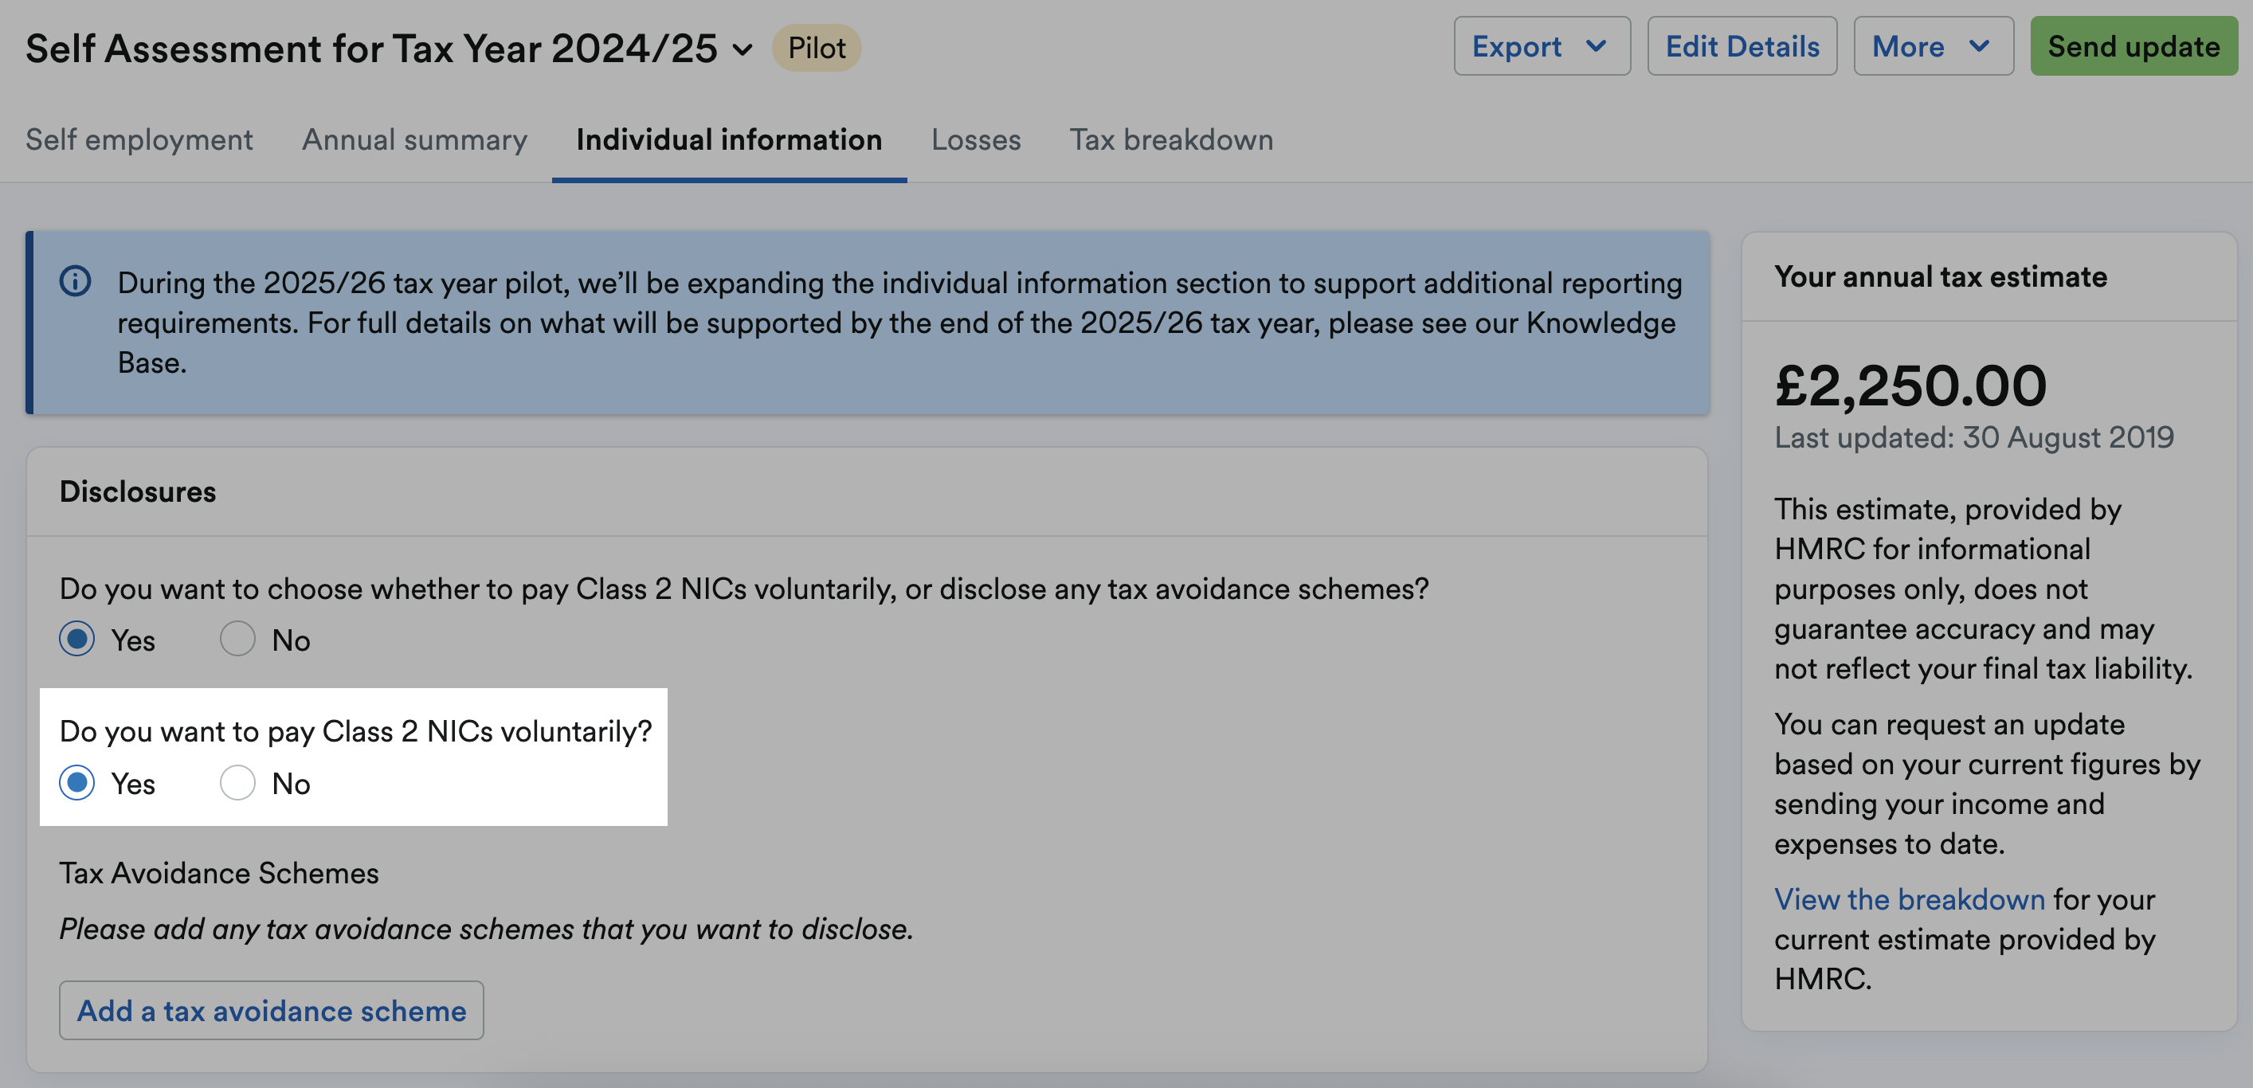
Task: Click Add a tax avoidance scheme button
Action: coord(271,1010)
